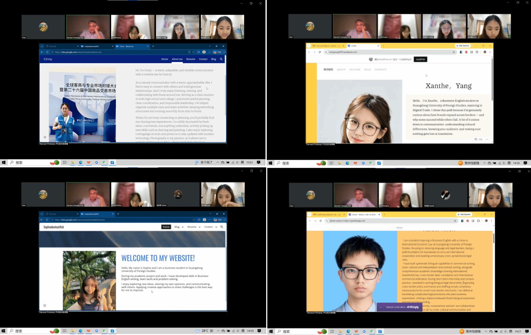531x335 pixels.
Task: Click the info icon on the Cinny page
Action: tap(45, 137)
